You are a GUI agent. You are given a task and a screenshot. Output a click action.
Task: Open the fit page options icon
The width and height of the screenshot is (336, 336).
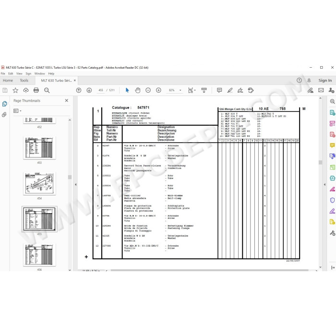192,90
